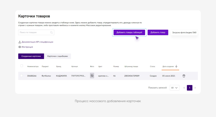
Task: Click article cell 75975957955...
Action: tap(78, 76)
